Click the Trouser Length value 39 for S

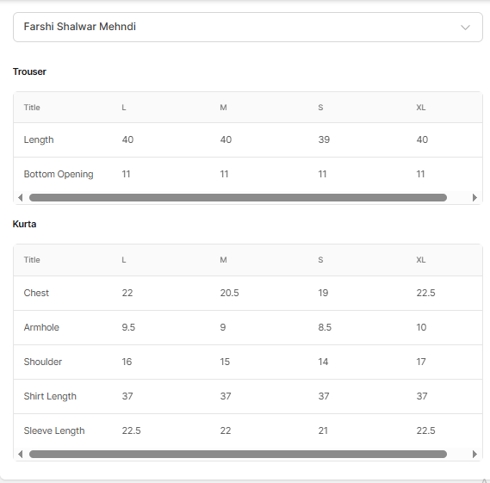[x=324, y=139]
